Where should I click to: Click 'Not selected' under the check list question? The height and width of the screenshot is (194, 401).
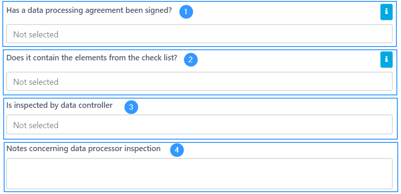click(x=36, y=82)
